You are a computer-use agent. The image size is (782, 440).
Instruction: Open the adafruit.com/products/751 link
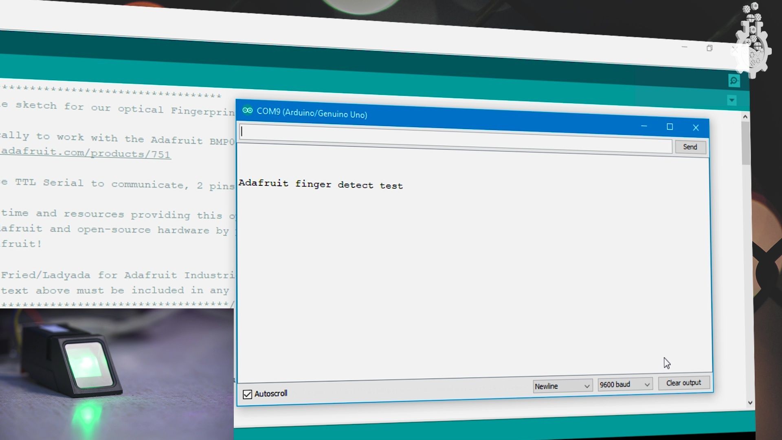(86, 154)
